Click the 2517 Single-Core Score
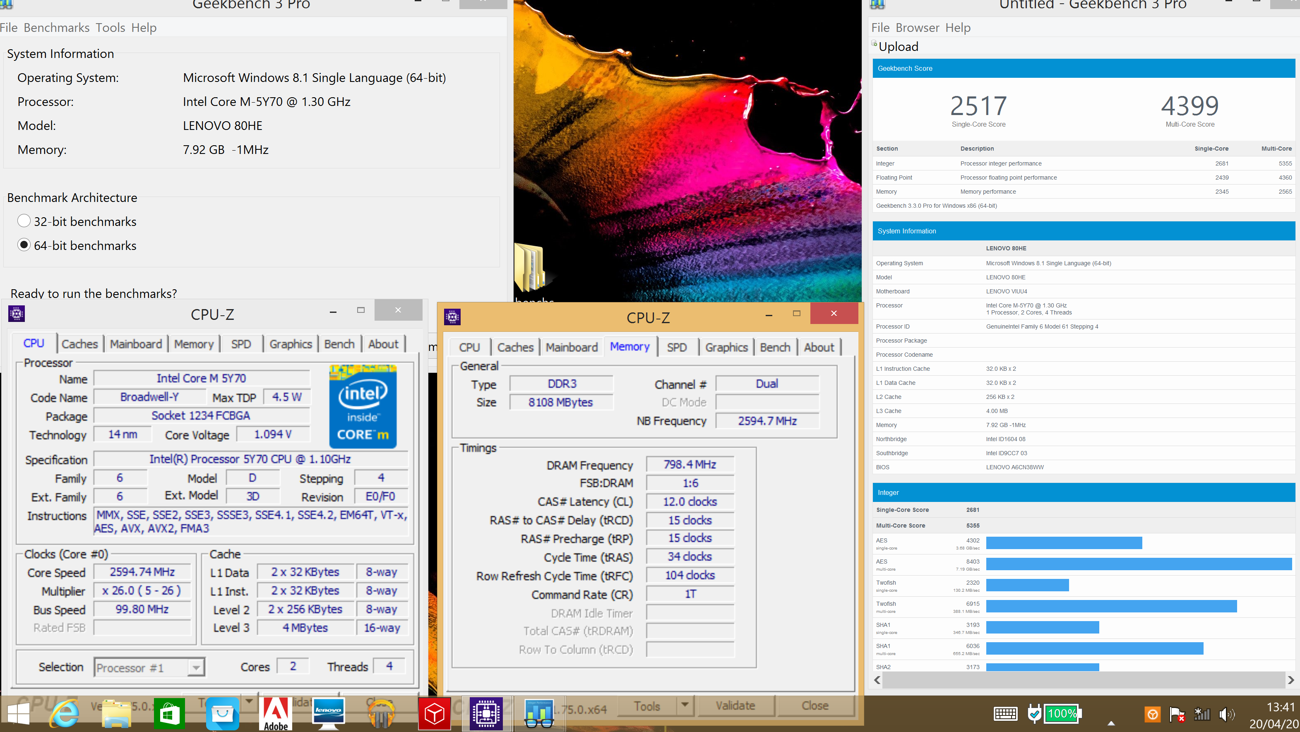The image size is (1300, 732). [x=978, y=106]
